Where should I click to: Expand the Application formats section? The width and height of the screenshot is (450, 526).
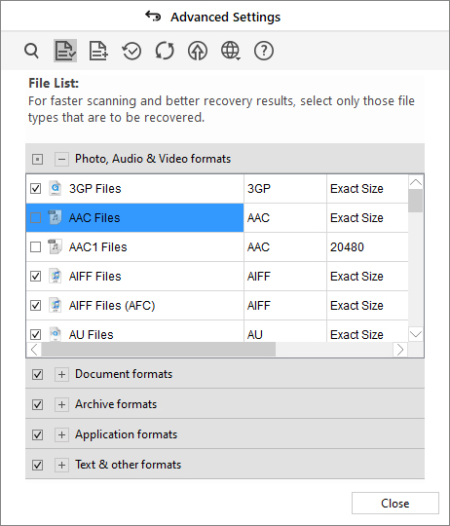click(x=61, y=434)
